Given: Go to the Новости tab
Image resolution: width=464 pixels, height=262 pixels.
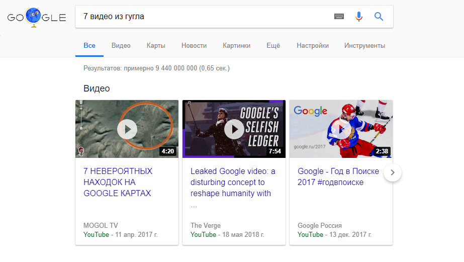Looking at the screenshot, I should (x=194, y=46).
